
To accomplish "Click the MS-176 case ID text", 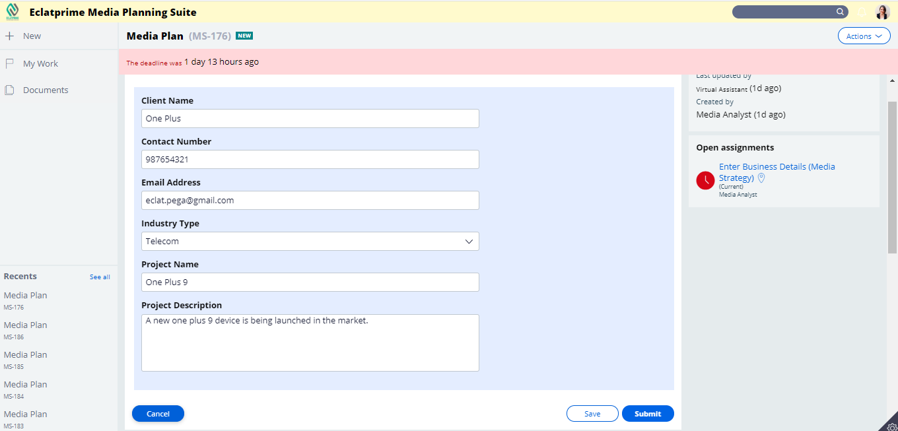I will [x=210, y=36].
